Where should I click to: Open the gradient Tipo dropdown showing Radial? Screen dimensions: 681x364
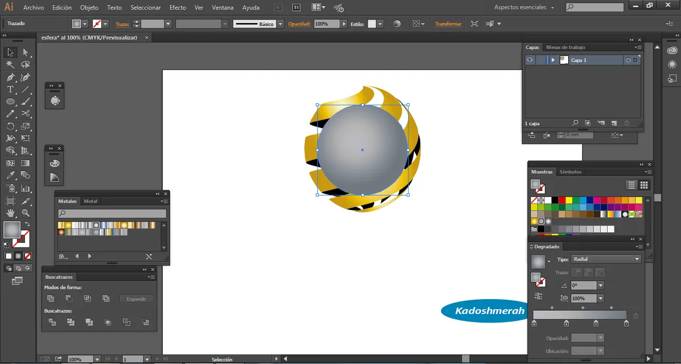coord(606,259)
